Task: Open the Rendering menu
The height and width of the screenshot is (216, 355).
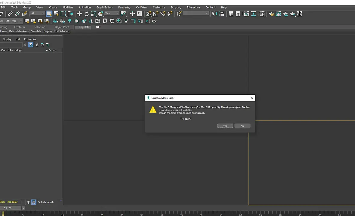Action: tap(124, 8)
